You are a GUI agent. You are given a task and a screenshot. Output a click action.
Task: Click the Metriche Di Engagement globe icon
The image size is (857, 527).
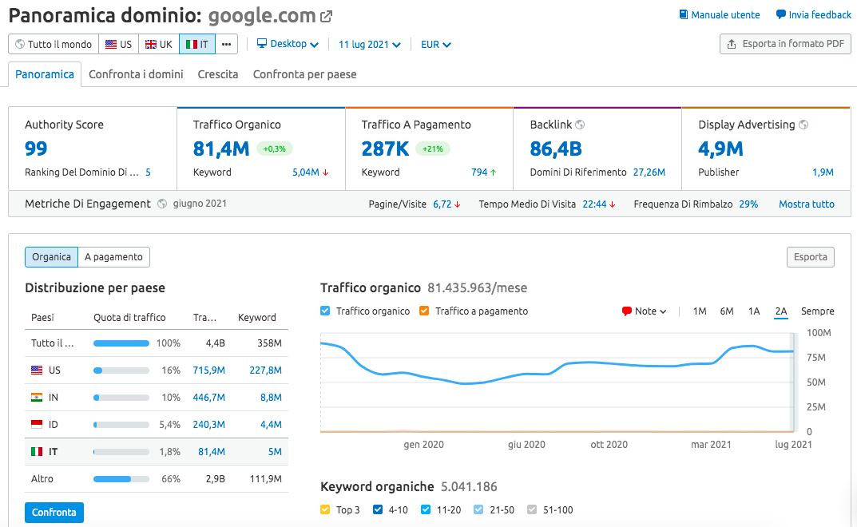pyautogui.click(x=162, y=204)
